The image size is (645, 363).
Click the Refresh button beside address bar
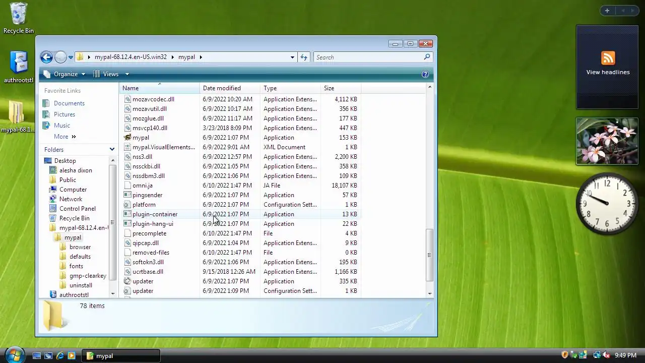(x=304, y=57)
